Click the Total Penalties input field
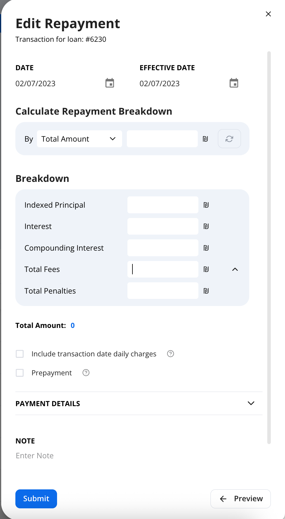 coord(162,291)
